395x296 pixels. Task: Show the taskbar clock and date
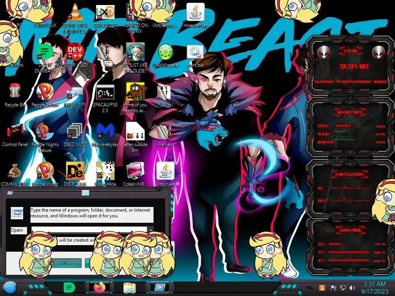pyautogui.click(x=374, y=288)
